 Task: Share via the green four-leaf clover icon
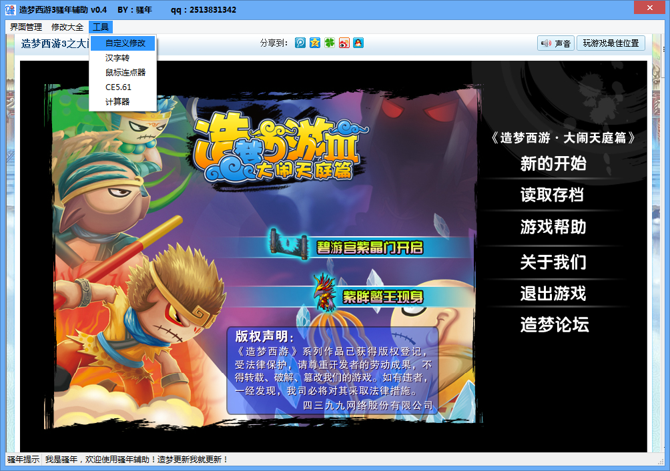point(330,43)
